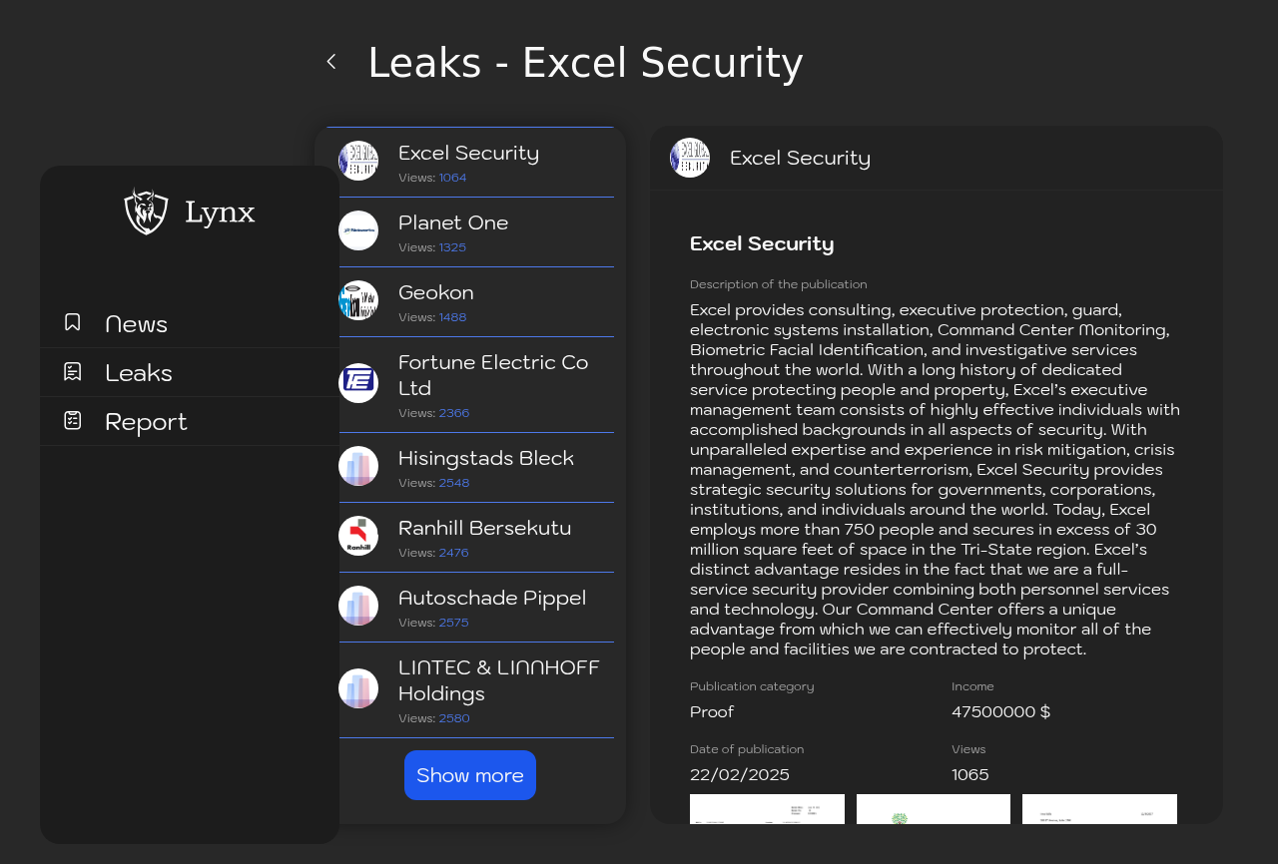
Task: Click the views count 2575
Action: tap(454, 623)
